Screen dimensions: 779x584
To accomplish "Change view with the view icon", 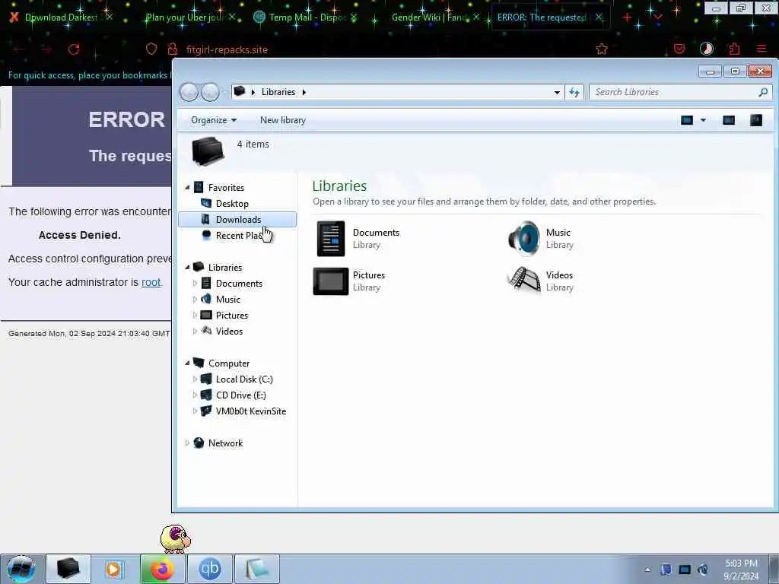I will coord(687,120).
